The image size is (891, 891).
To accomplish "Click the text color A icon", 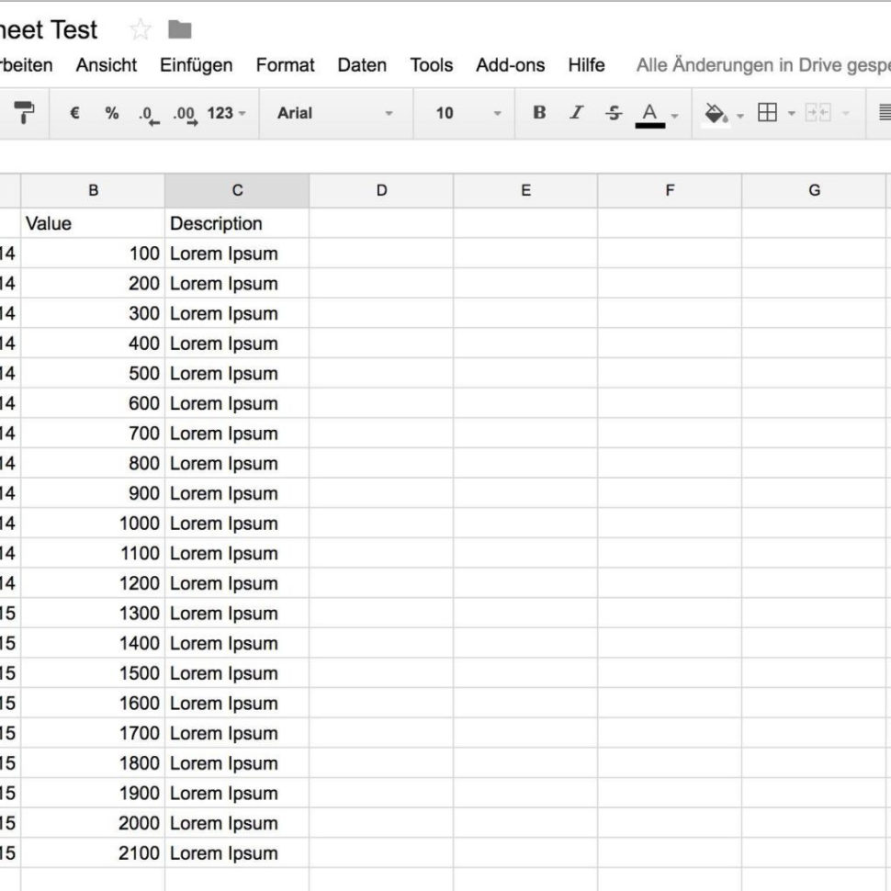I will 650,115.
